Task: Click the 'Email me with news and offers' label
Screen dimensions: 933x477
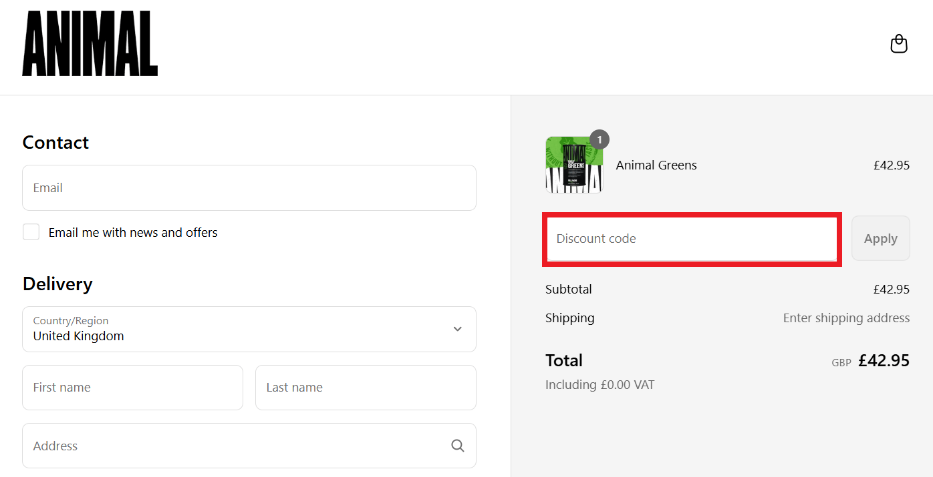Action: [133, 232]
